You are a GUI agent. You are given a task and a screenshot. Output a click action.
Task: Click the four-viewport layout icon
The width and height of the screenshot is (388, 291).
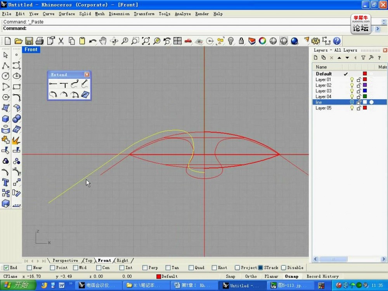(x=177, y=41)
